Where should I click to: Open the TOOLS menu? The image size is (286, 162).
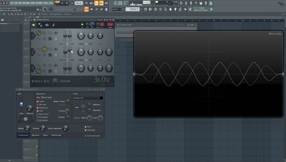(46, 3)
